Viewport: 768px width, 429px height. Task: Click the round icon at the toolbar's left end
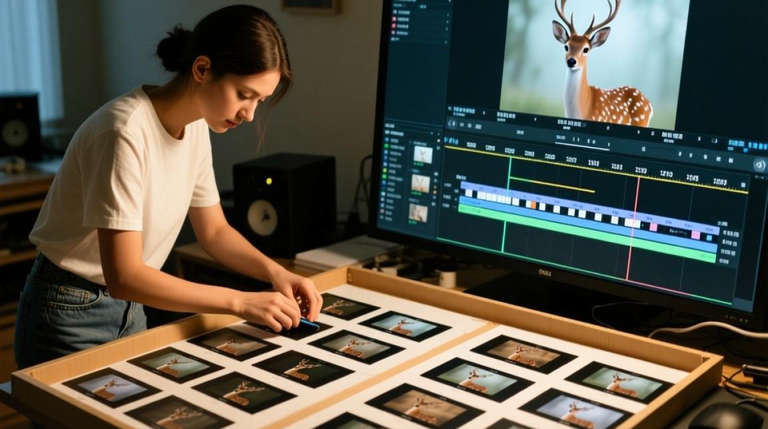click(452, 123)
